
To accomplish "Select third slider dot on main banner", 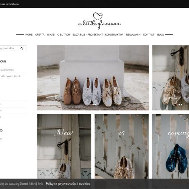I will coord(95,105).
